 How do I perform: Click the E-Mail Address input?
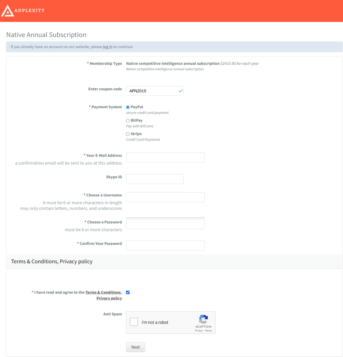[165, 157]
